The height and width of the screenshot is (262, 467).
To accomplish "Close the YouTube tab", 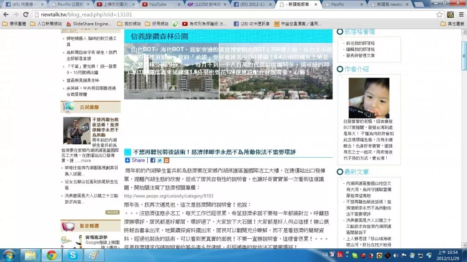I will 179,5.
